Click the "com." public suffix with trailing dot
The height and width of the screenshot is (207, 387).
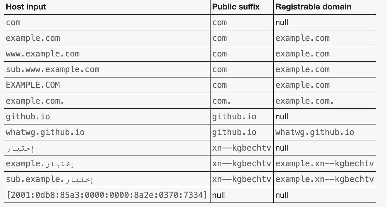(221, 101)
